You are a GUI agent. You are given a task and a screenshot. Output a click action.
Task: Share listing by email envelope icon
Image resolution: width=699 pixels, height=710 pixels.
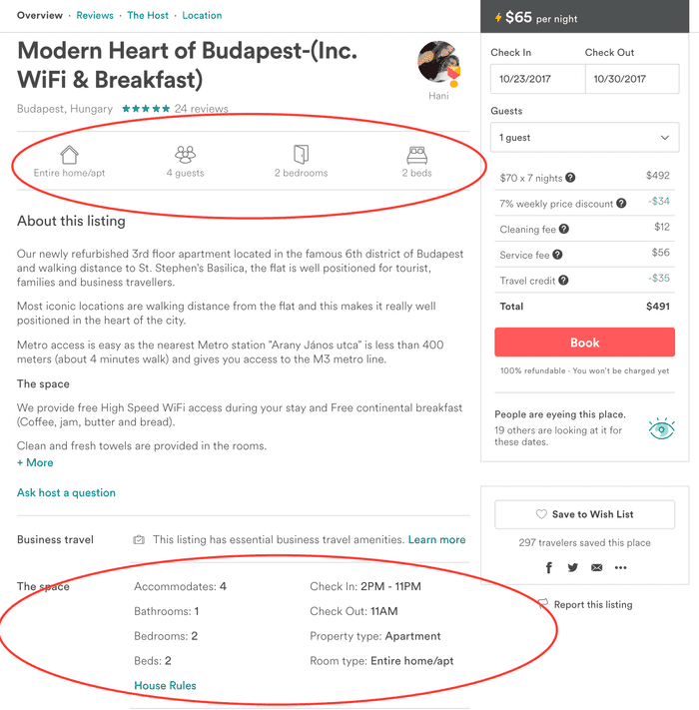[597, 567]
